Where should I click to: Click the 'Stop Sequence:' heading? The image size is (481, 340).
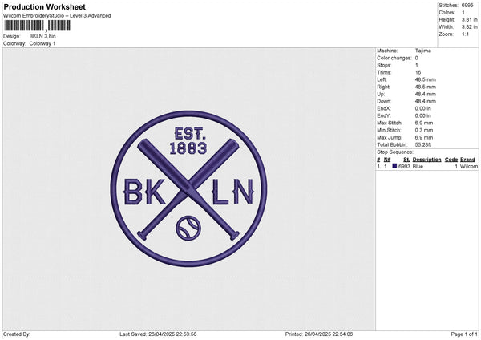[x=395, y=152]
